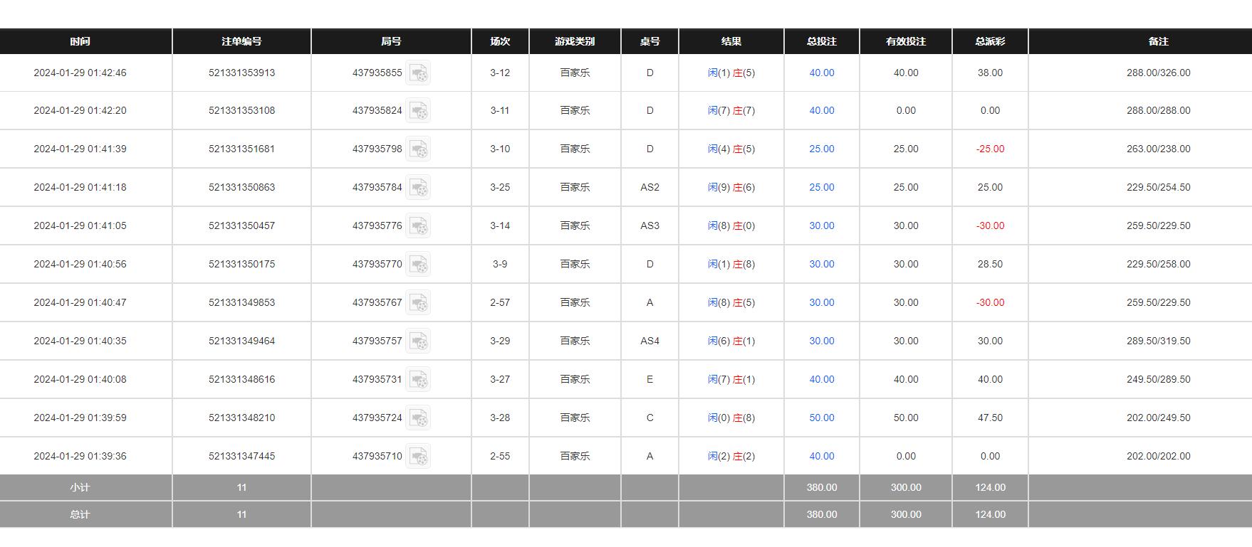Click replay icon beside round 437935757
1252x547 pixels.
pos(418,341)
